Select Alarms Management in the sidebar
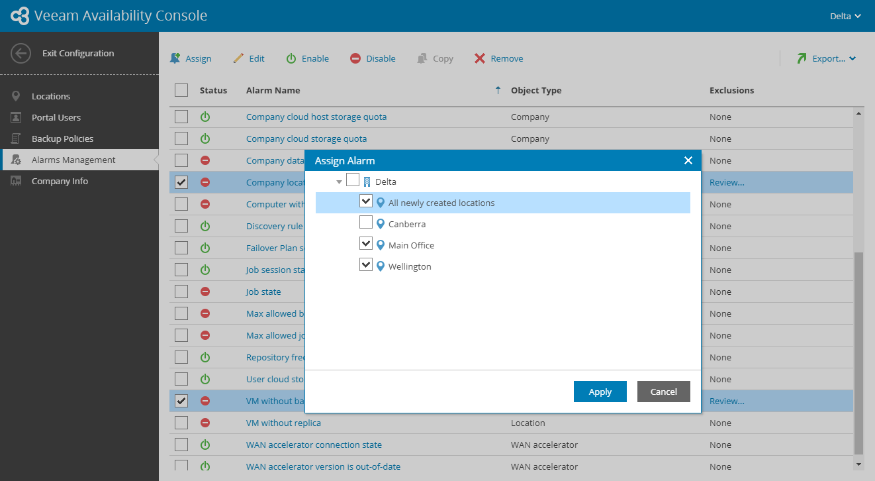Image resolution: width=875 pixels, height=481 pixels. 79,160
